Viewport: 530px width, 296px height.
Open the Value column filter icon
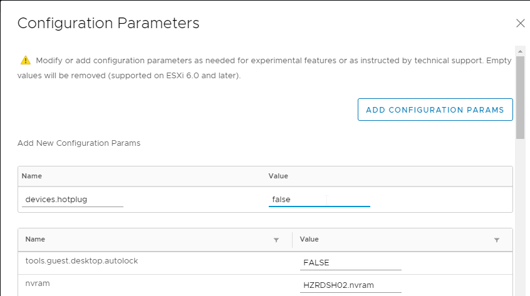pos(497,240)
